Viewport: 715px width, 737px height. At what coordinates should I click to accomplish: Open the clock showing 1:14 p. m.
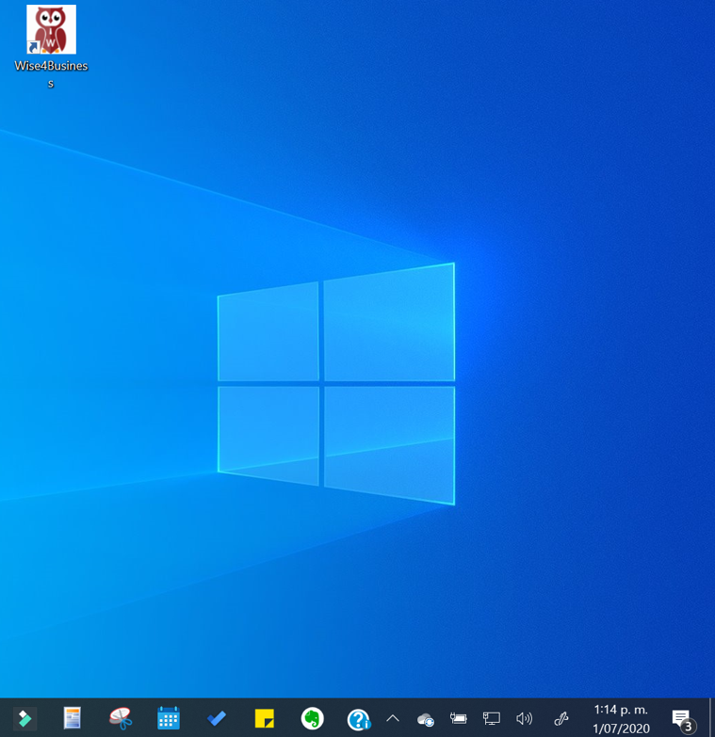(x=621, y=719)
